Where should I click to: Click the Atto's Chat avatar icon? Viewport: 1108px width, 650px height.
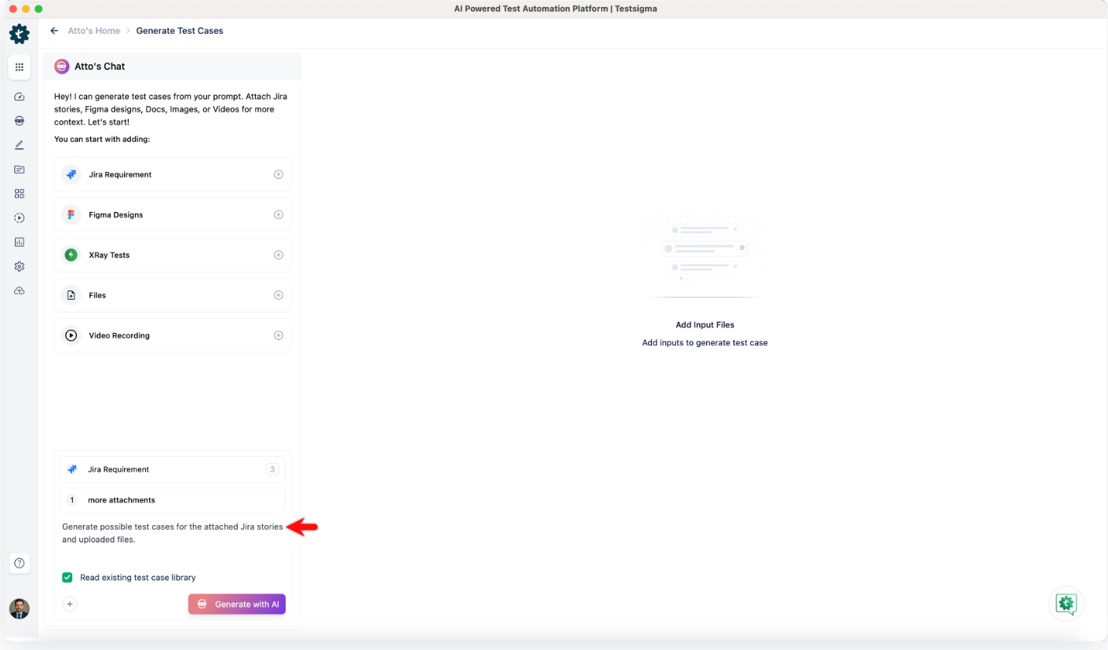[61, 67]
